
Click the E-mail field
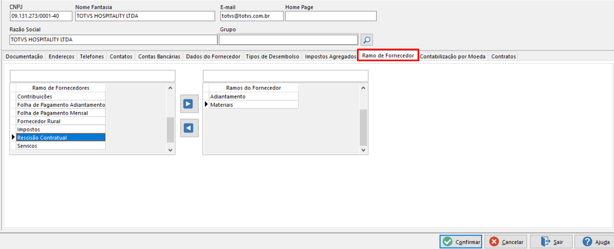[x=252, y=16]
